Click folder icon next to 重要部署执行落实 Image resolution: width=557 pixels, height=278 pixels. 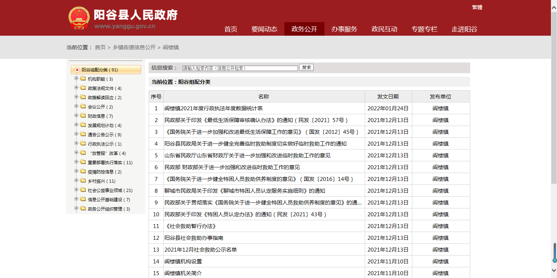coord(83,162)
